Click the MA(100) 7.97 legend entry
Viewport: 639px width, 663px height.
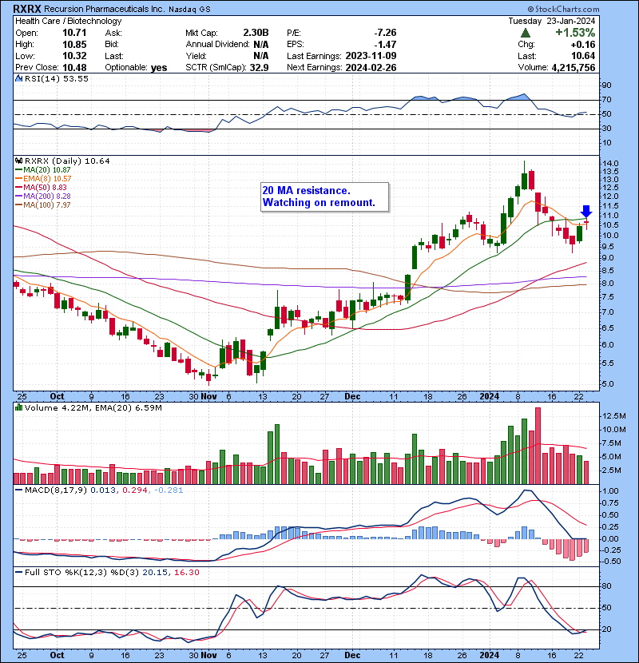click(47, 205)
